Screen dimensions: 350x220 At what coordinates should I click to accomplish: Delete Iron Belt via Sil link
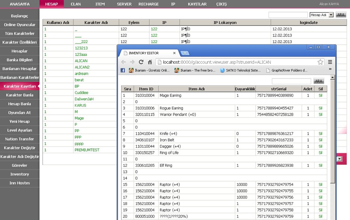coord(321,140)
